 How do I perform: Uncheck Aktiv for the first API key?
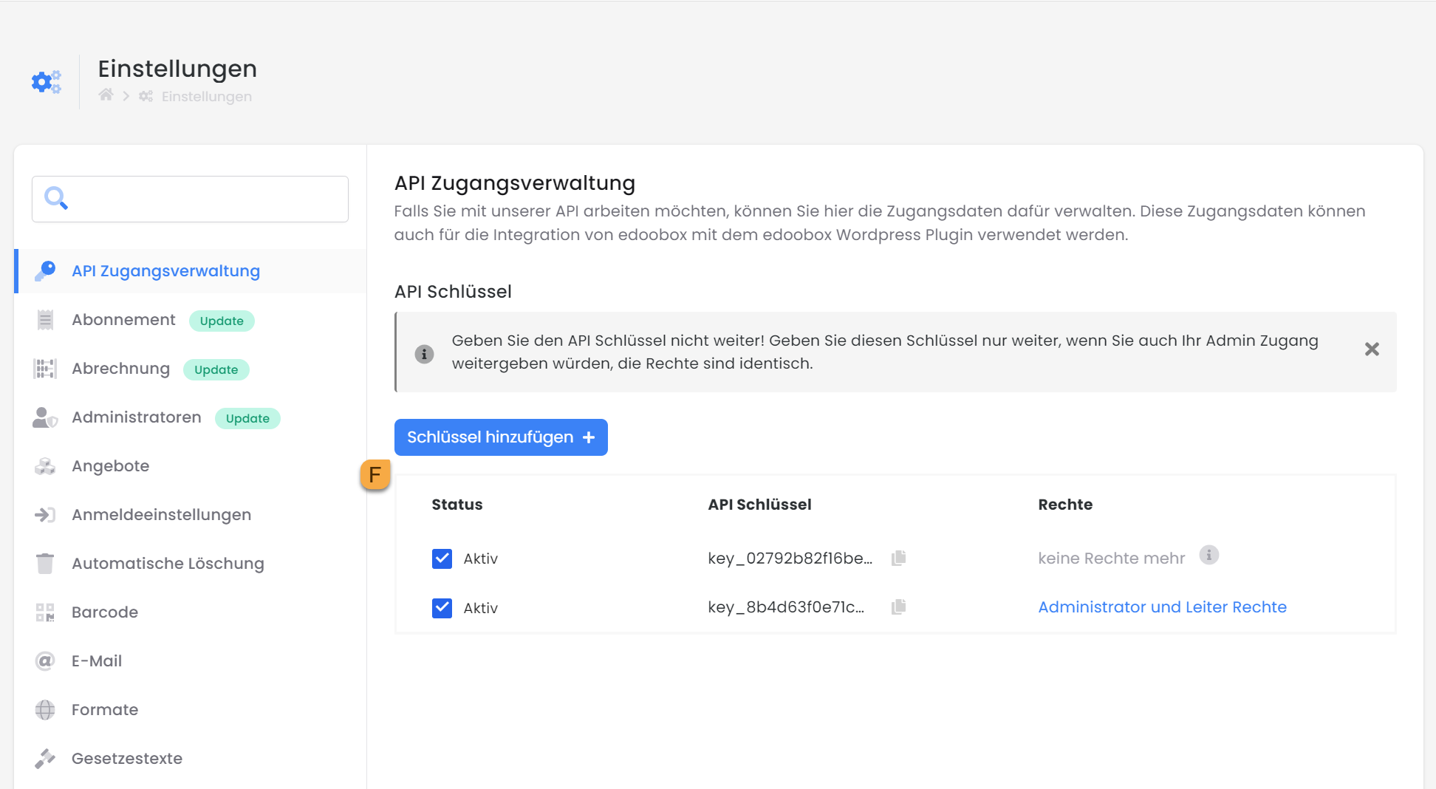tap(442, 559)
